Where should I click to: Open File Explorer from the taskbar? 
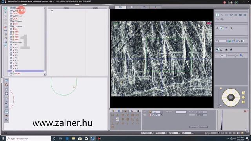[73, 139]
